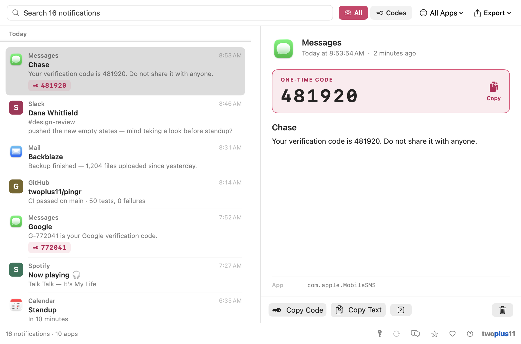This screenshot has width=521, height=344.
Task: Select the Dana Whitfield Slack notification
Action: click(x=125, y=117)
